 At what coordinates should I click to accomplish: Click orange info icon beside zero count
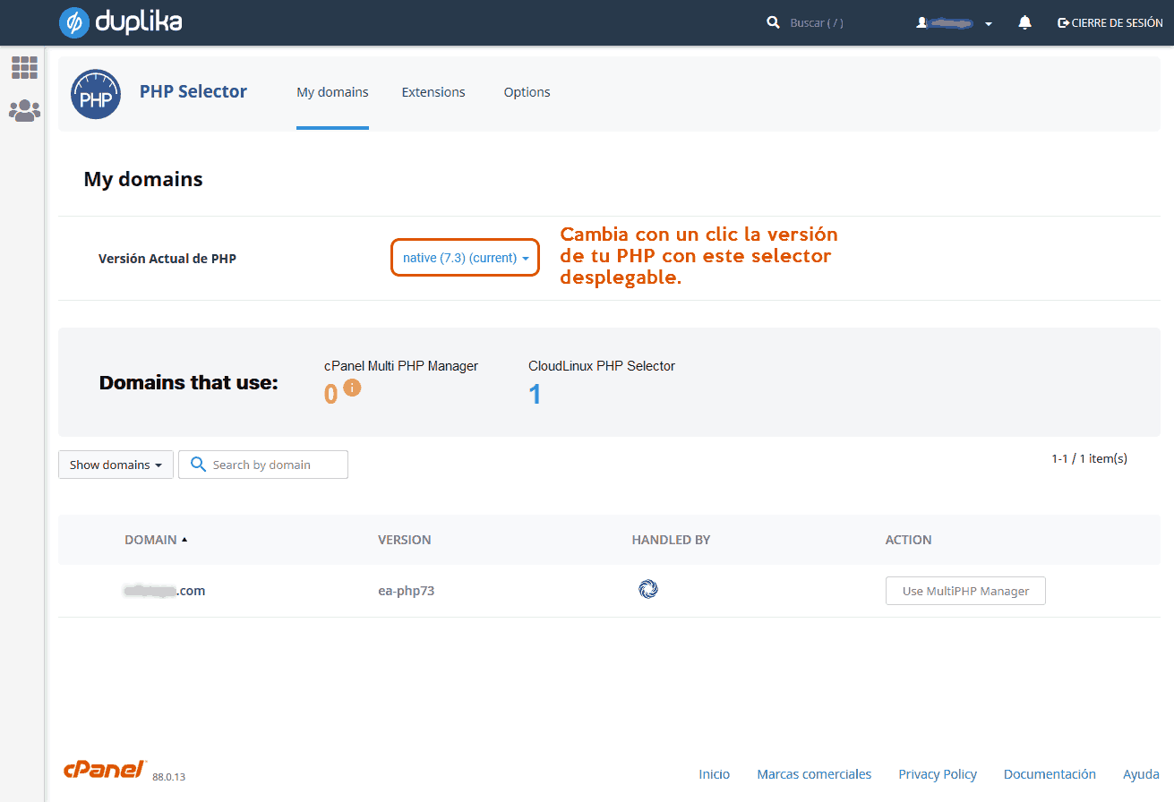[x=352, y=388]
